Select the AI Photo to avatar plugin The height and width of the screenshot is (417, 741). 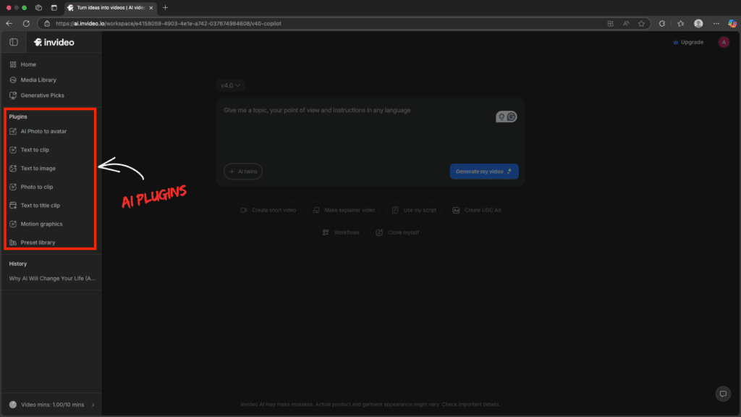point(41,131)
